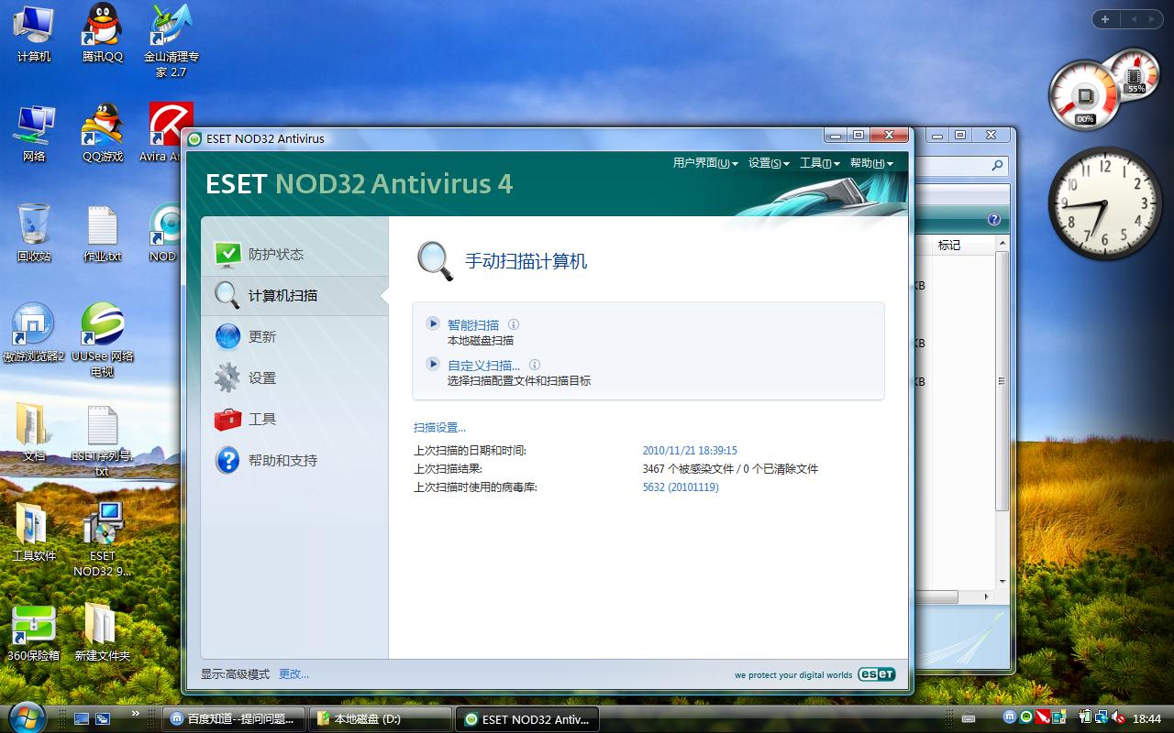Switch to Local Disk (D:) taskbar window
Viewport: 1174px width, 733px height.
coord(380,719)
